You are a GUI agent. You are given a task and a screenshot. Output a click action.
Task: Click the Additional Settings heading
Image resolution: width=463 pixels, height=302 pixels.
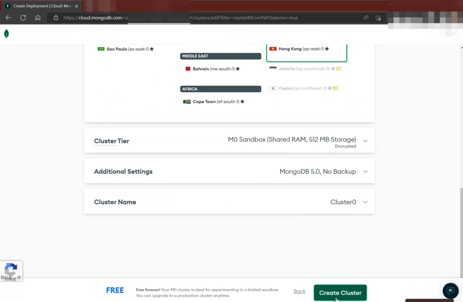(123, 171)
